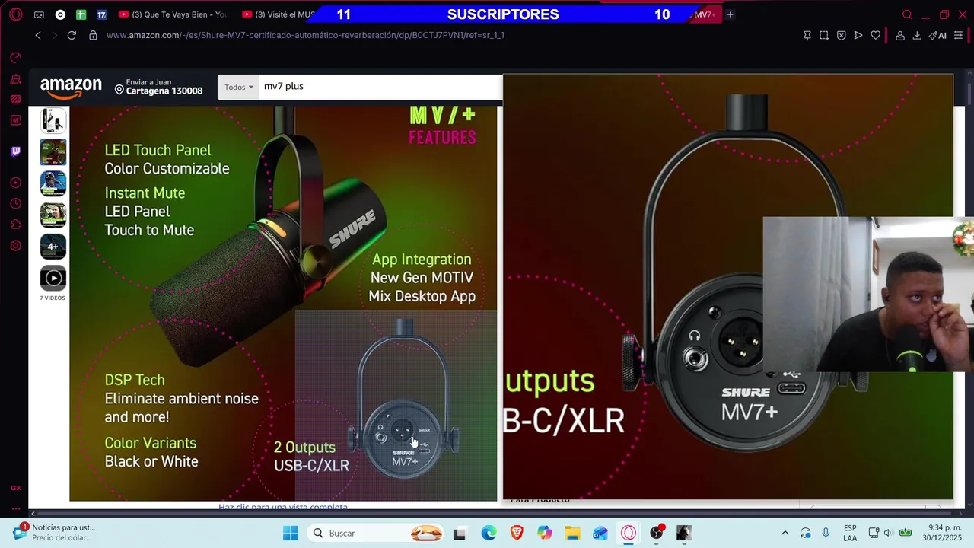Take a snapshot with the capture icon
Image resolution: width=974 pixels, height=548 pixels.
(824, 35)
